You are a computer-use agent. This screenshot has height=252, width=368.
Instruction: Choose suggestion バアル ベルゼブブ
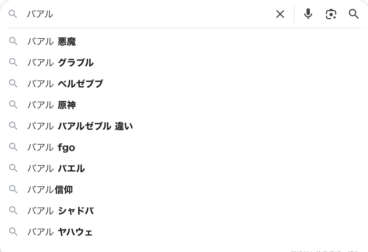(65, 84)
